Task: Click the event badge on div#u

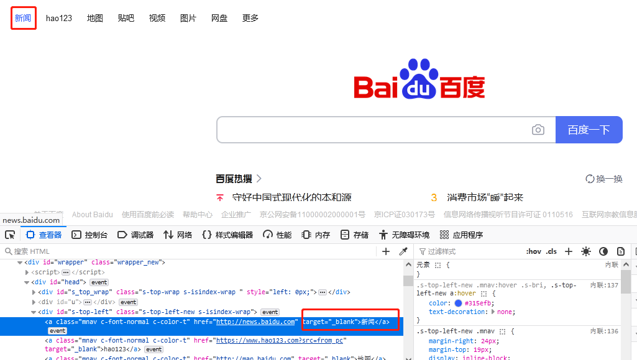Action: pyautogui.click(x=129, y=302)
